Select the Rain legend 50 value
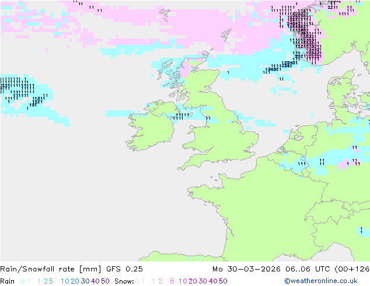 coord(105,281)
